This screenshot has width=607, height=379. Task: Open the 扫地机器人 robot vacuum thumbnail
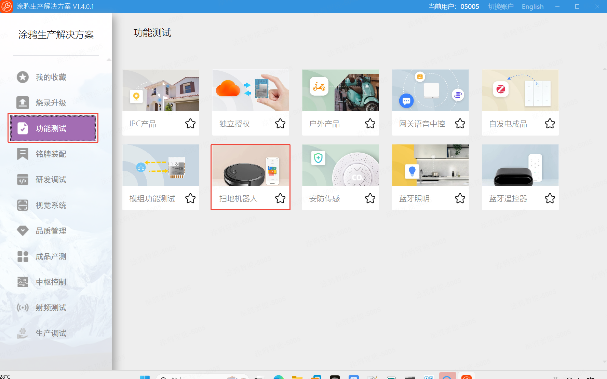point(251,165)
